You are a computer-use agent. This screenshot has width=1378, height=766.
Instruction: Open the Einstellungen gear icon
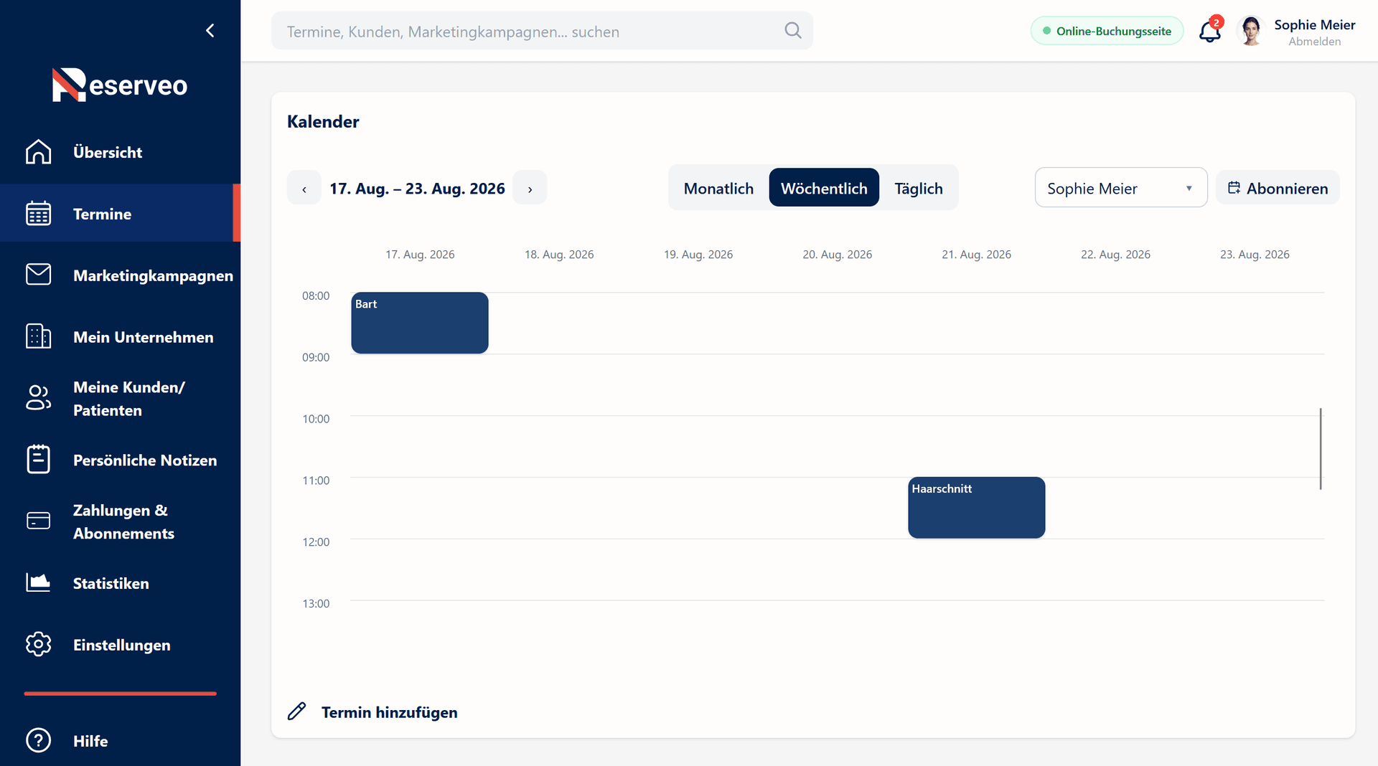(39, 645)
